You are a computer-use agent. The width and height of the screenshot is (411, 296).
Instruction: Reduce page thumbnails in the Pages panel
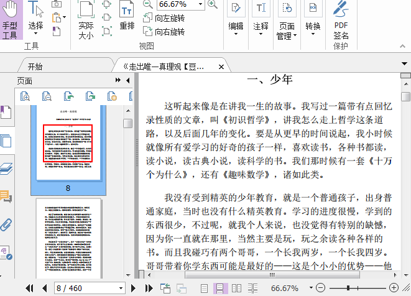pos(47,96)
